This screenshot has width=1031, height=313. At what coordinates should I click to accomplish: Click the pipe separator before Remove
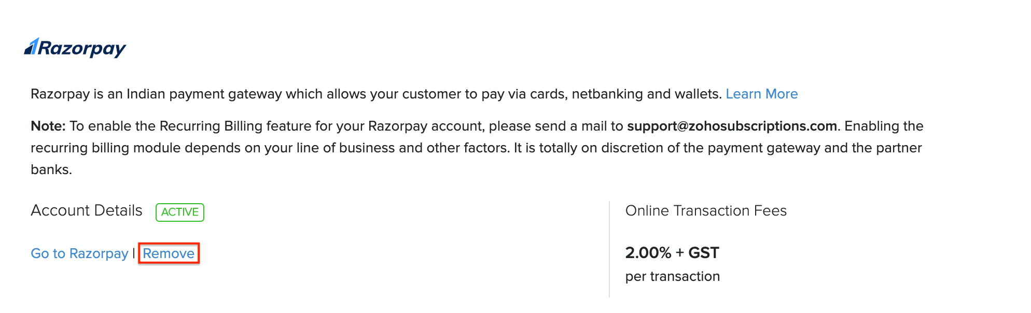pos(134,253)
